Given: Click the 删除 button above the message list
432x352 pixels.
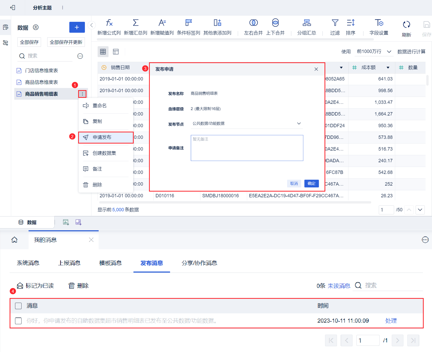Looking at the screenshot, I should (x=78, y=286).
